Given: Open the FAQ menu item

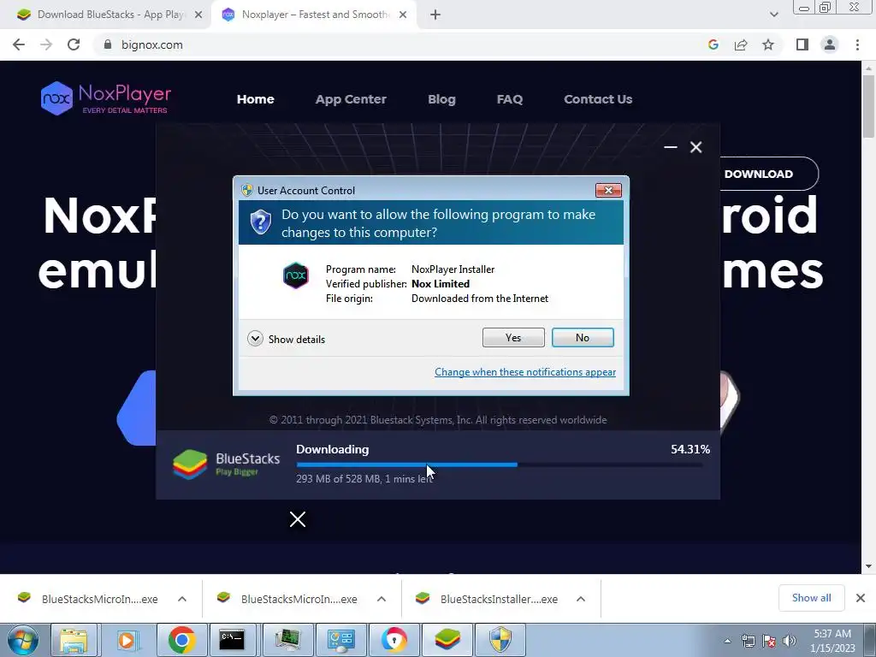Looking at the screenshot, I should [510, 99].
